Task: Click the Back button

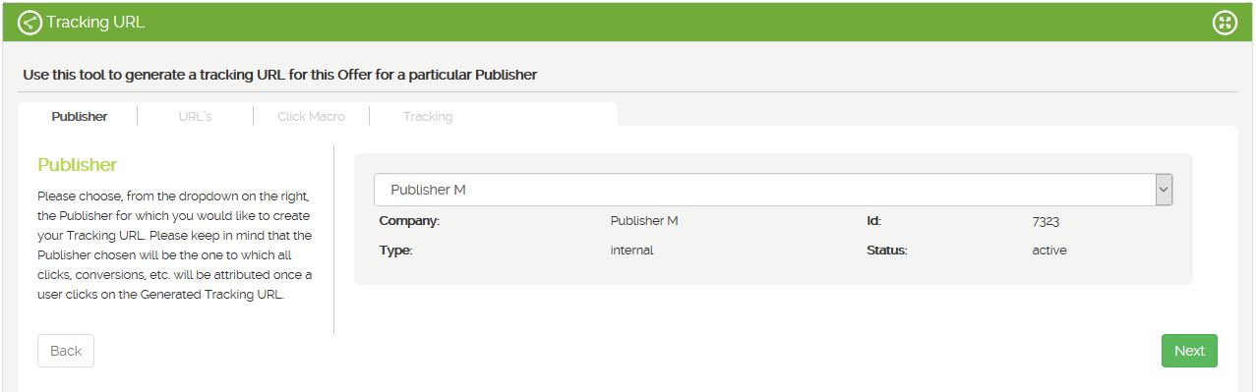Action: pyautogui.click(x=66, y=351)
